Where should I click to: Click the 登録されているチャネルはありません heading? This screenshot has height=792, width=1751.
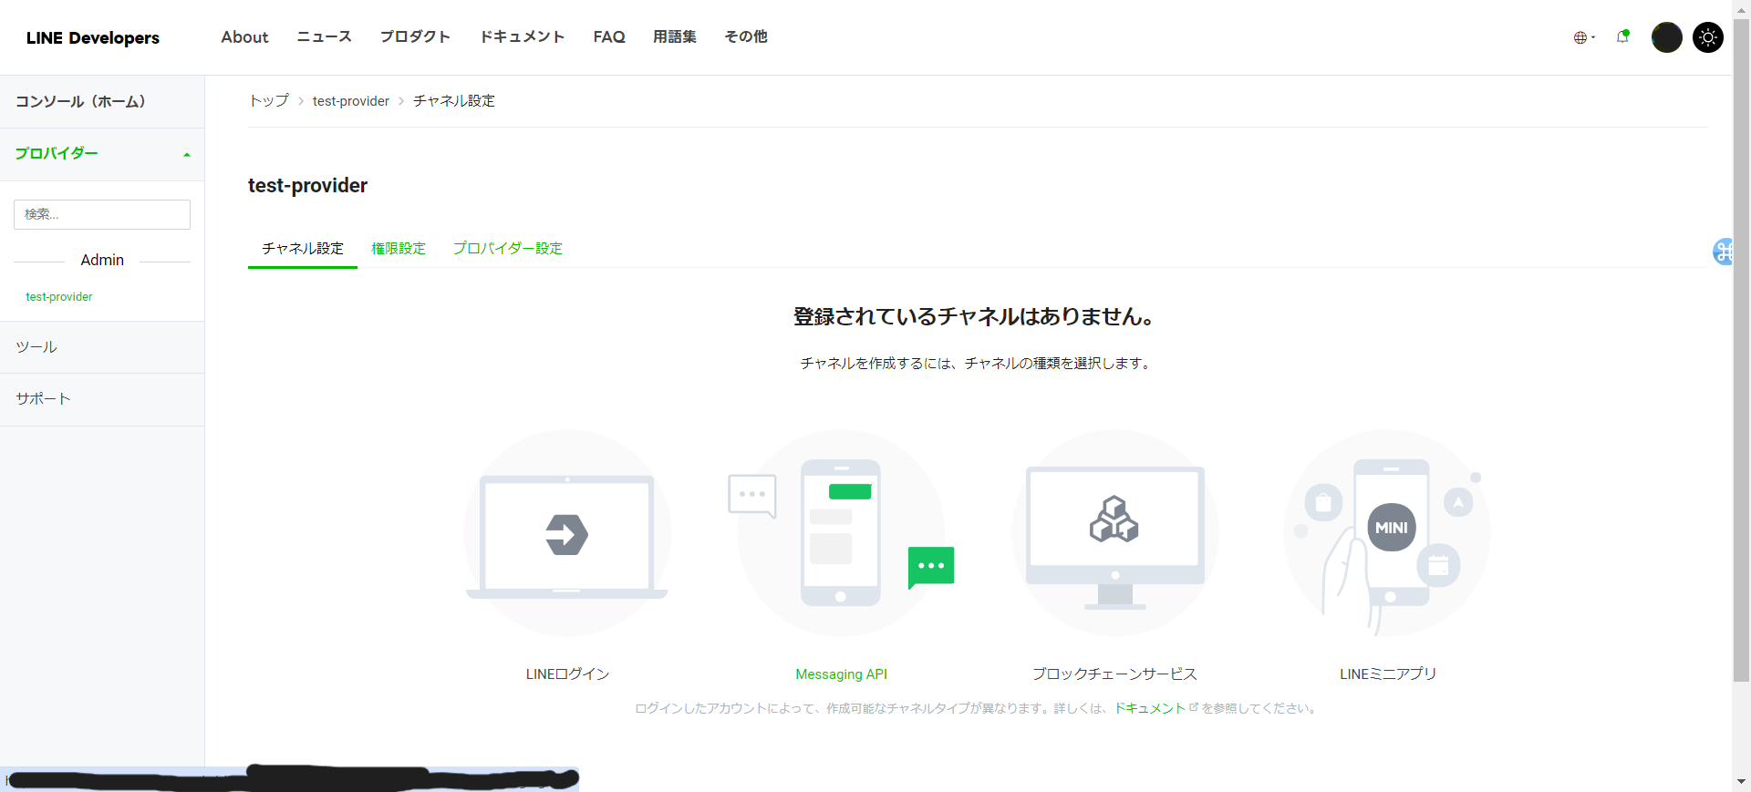(974, 317)
